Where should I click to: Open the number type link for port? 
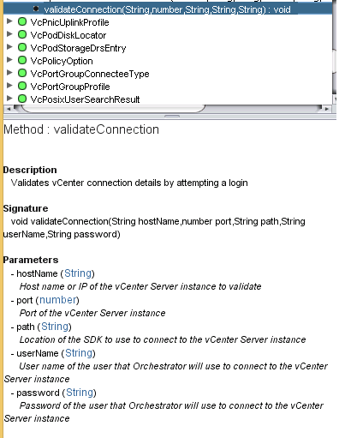[58, 300]
